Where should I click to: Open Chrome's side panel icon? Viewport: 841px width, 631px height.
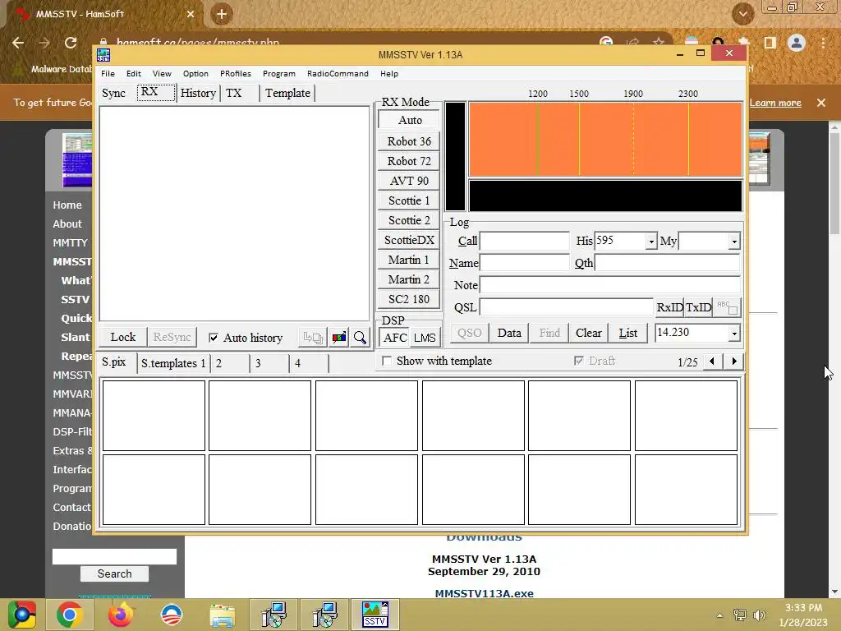(x=770, y=43)
